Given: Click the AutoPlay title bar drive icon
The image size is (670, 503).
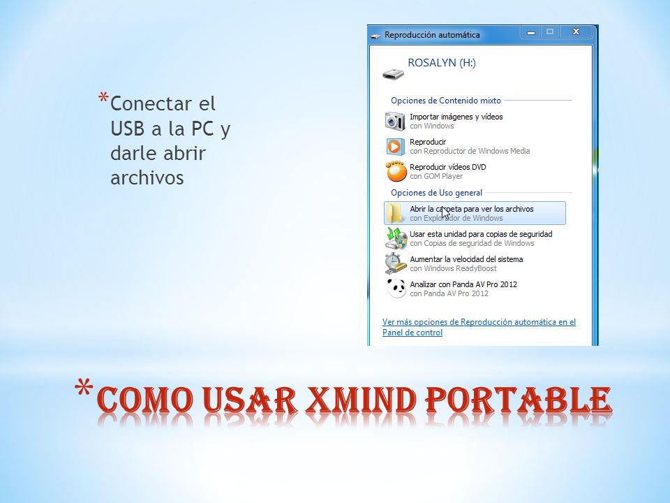Looking at the screenshot, I should pos(375,36).
